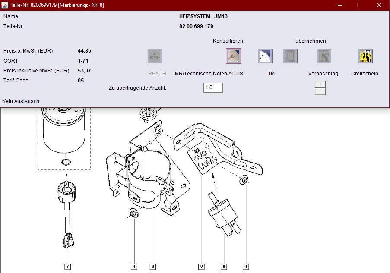This screenshot has width=390, height=273.
Task: Click the grayed garage icon beside TM
Action: tap(290, 56)
